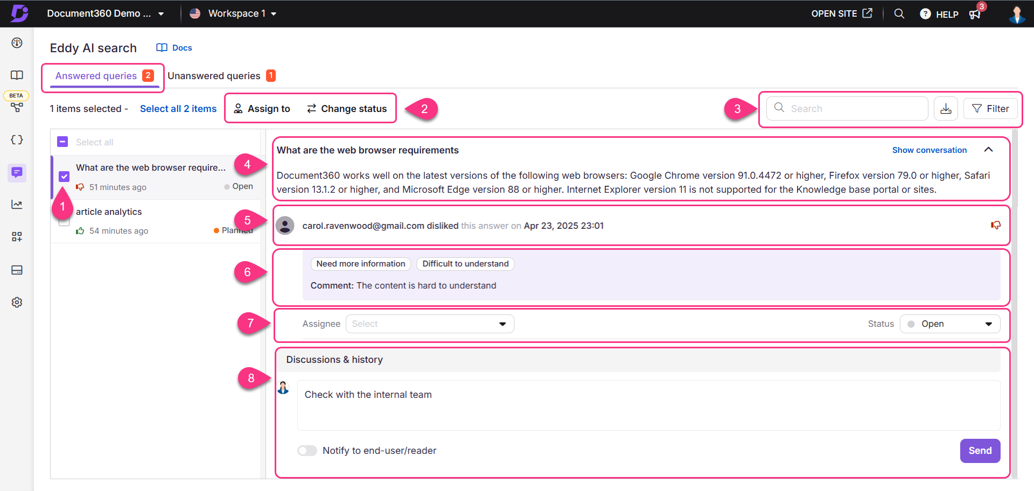Click the Docs link
The width and height of the screenshot is (1034, 491).
pos(174,47)
